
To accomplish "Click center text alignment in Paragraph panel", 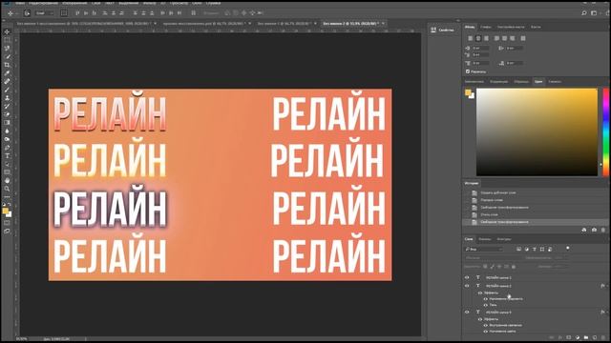I will click(478, 38).
